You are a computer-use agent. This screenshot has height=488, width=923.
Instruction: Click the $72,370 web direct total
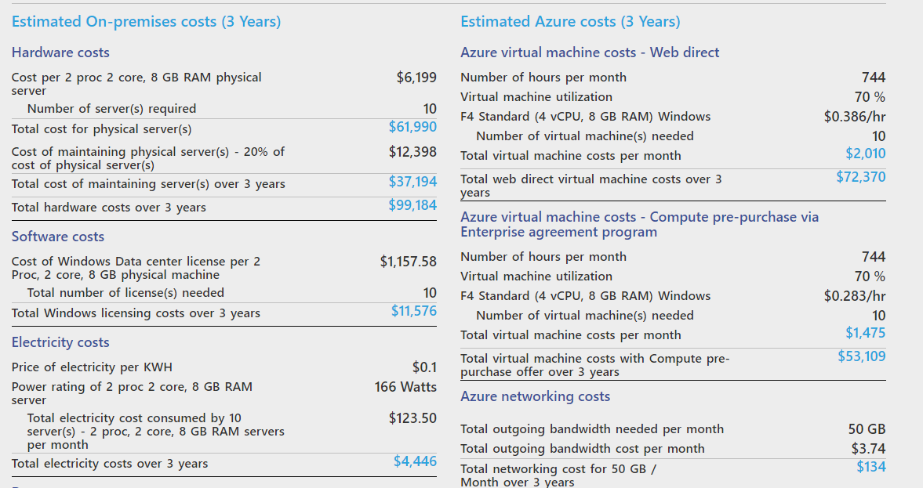point(860,177)
